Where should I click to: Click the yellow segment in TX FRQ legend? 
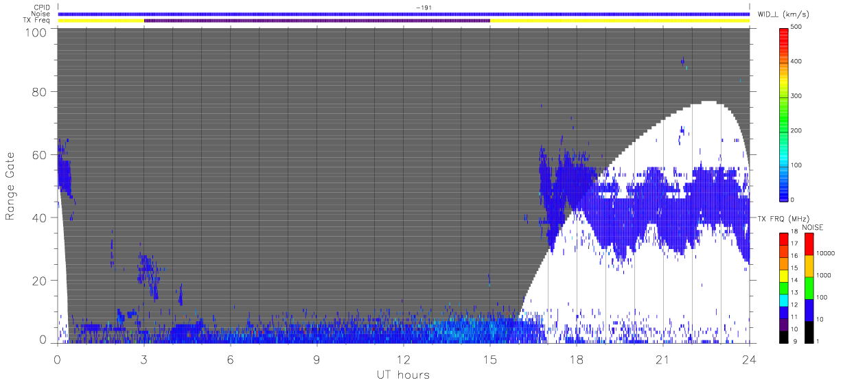point(784,277)
